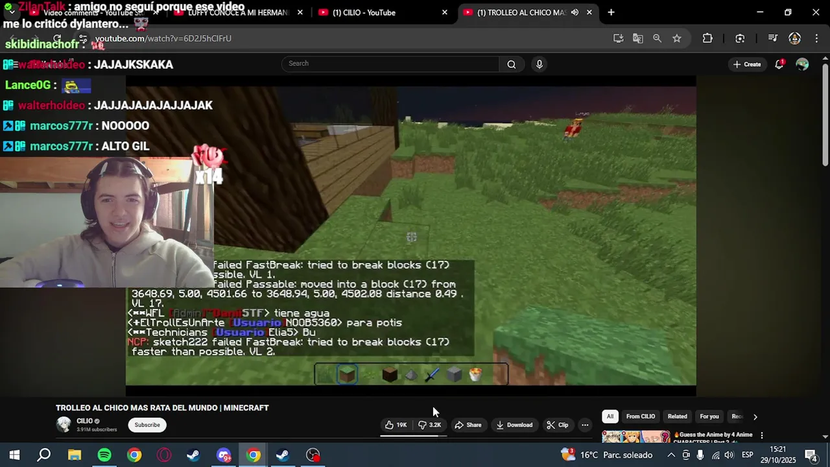This screenshot has height=467, width=830.
Task: Click the video title TROLLEO AL CHICO MAS RATA
Action: (162, 408)
